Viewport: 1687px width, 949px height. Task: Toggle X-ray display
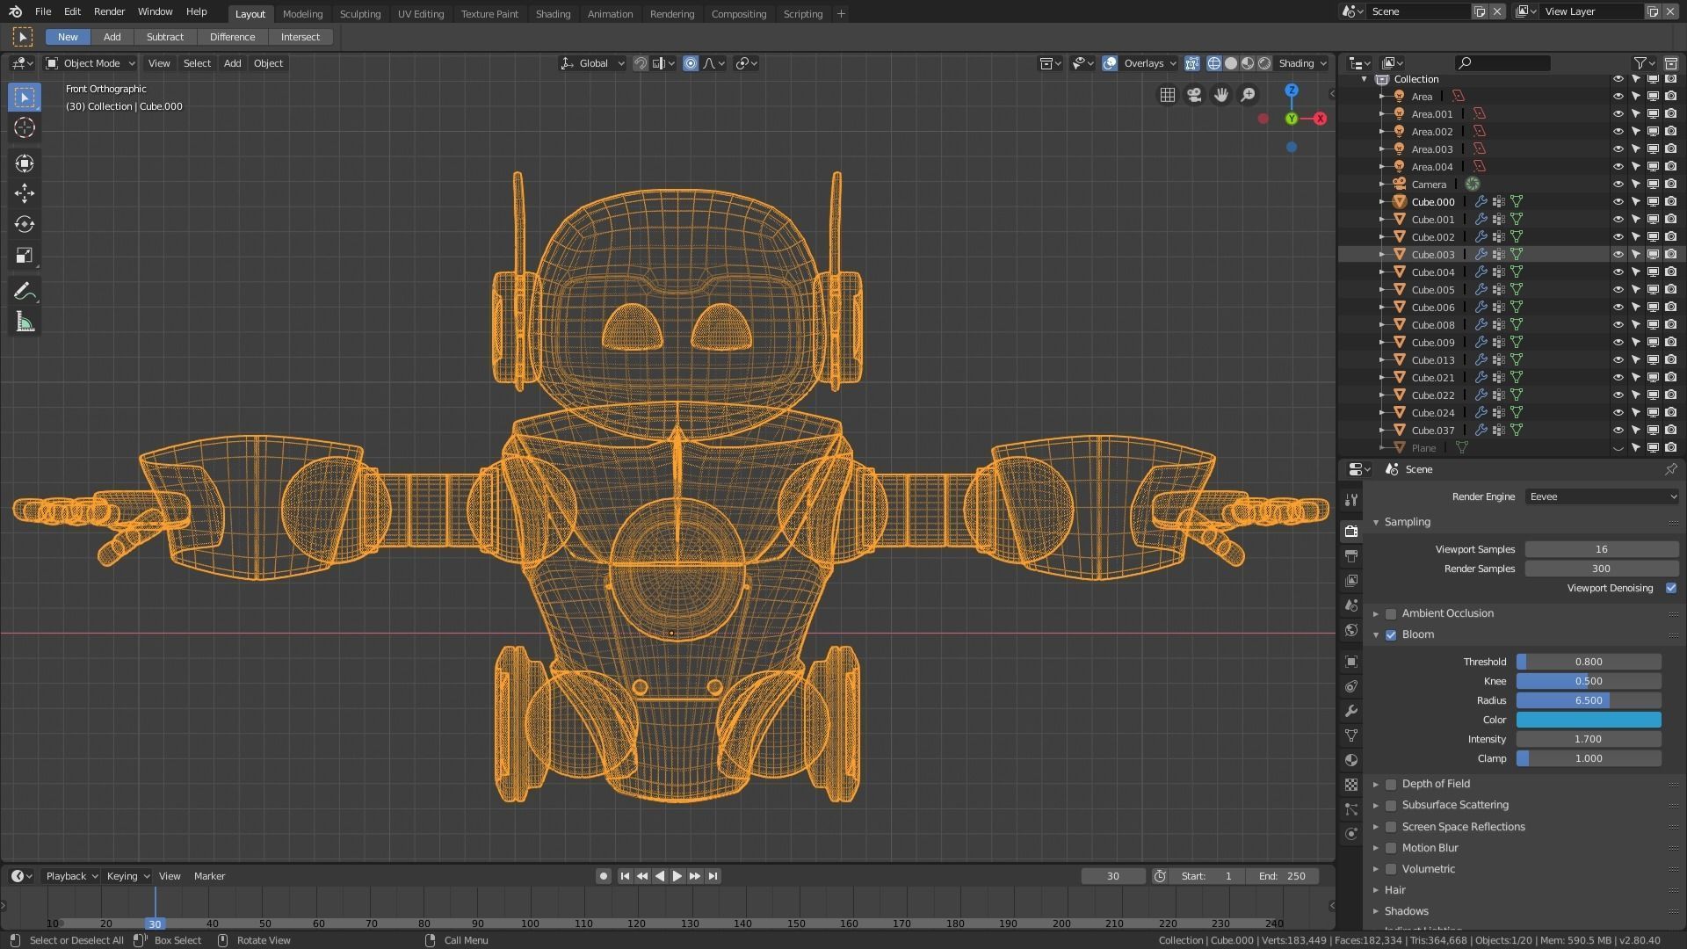[x=1192, y=63]
